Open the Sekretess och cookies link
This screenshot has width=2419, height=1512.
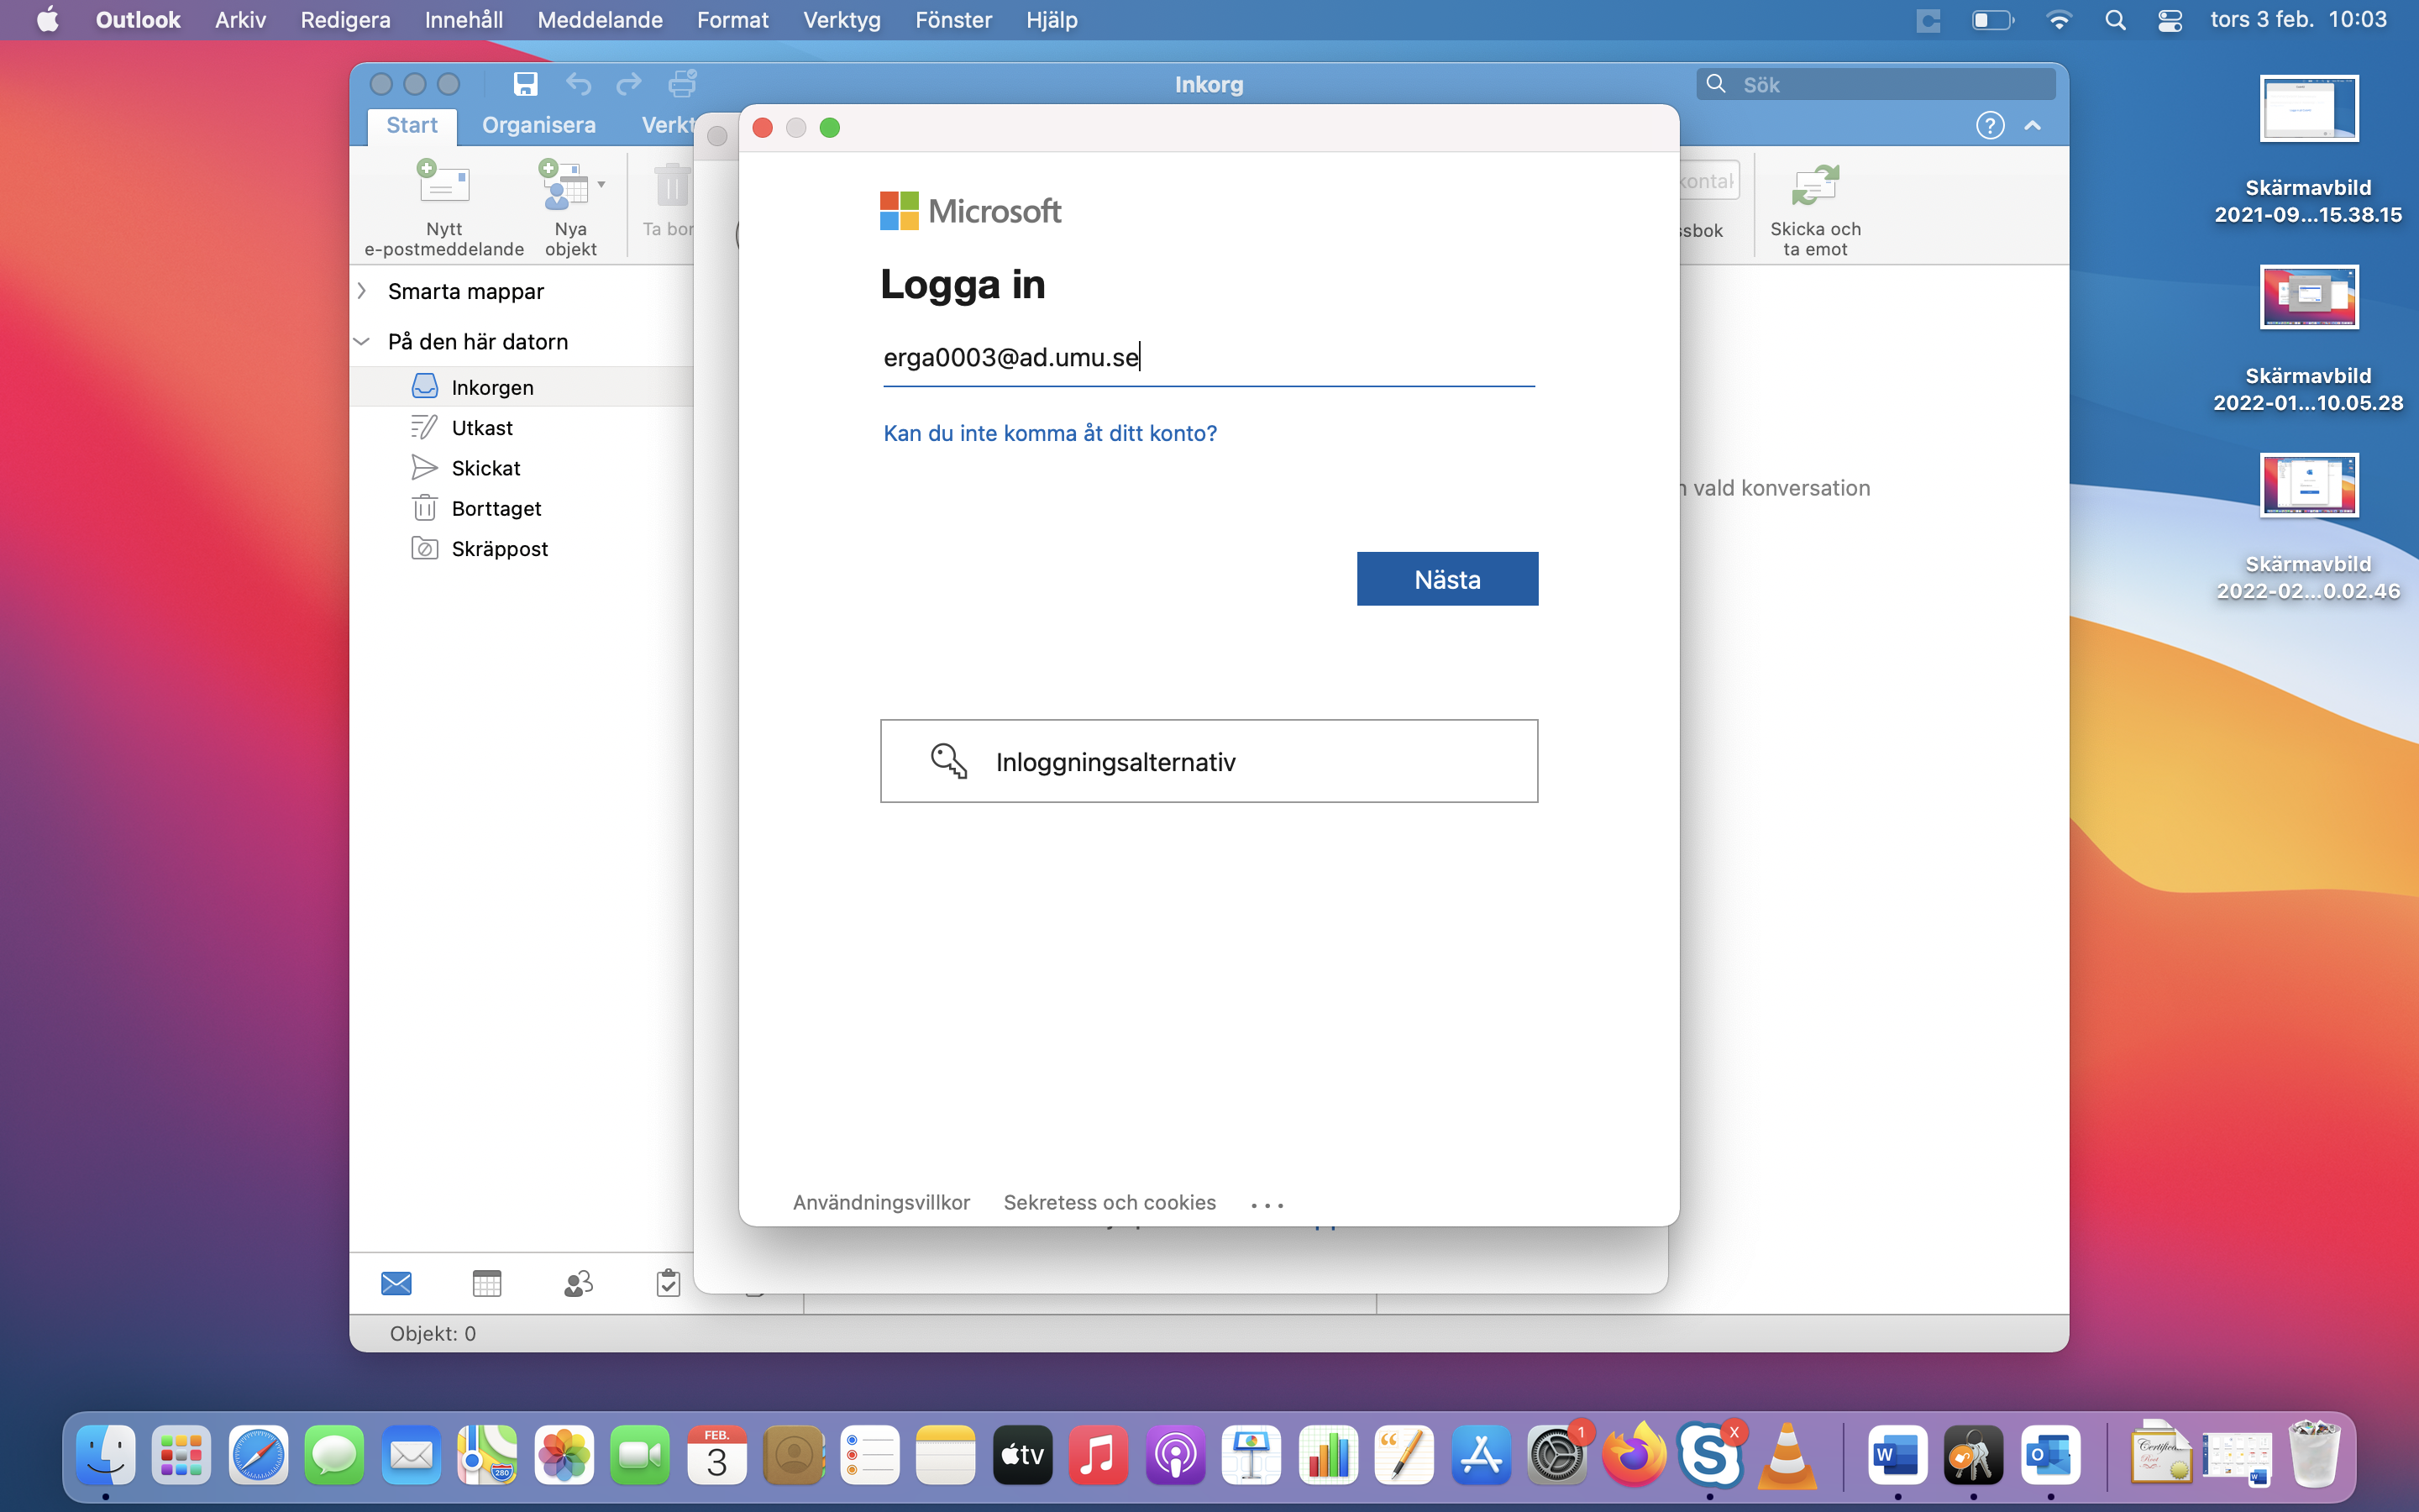point(1110,1202)
